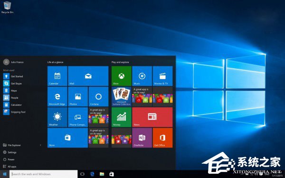This screenshot has width=285, height=178.
Task: Open the Cortana tile
Action: pos(98,96)
